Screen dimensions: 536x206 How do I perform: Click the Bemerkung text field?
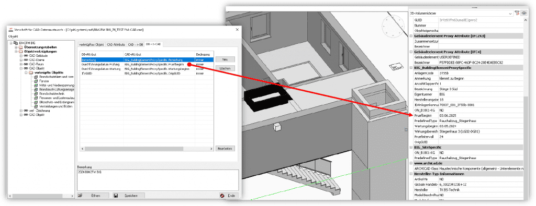[x=158, y=180]
